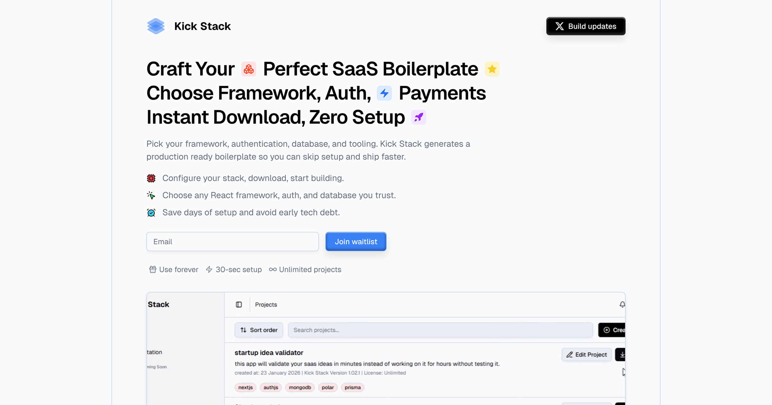The width and height of the screenshot is (772, 405).
Task: Click the yellow star icon in headline
Action: tap(492, 69)
